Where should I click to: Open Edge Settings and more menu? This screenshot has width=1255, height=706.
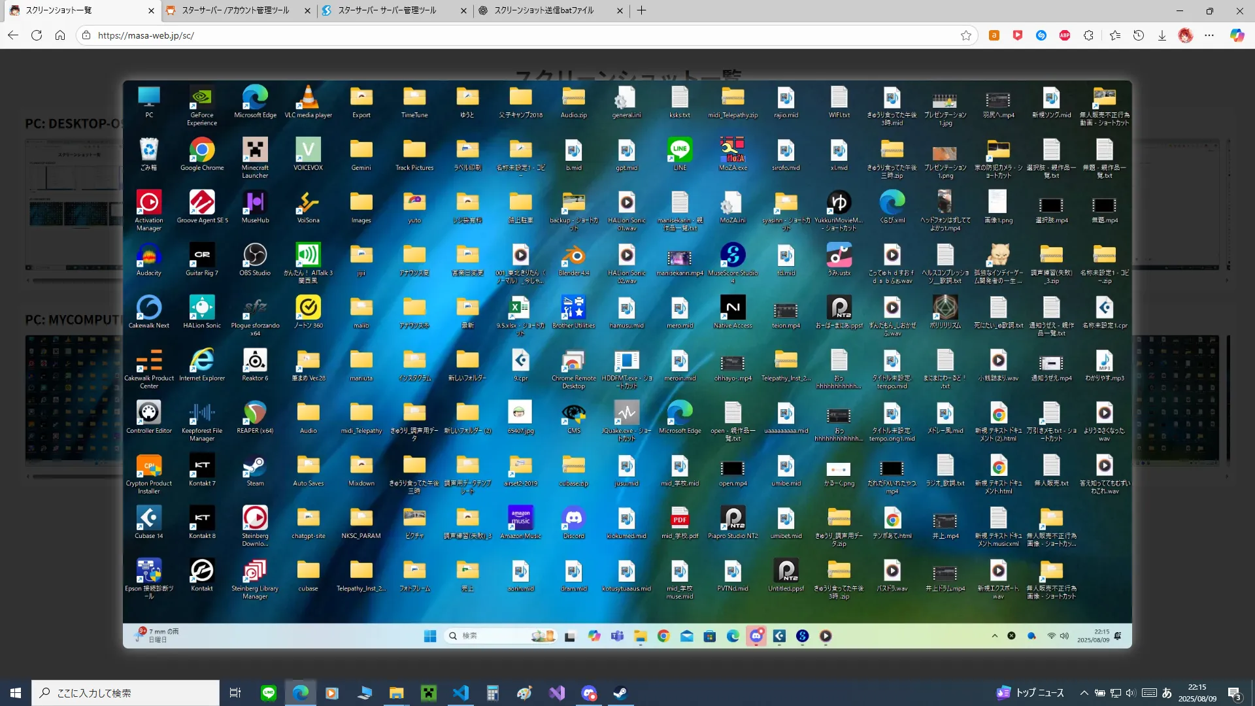(x=1209, y=35)
